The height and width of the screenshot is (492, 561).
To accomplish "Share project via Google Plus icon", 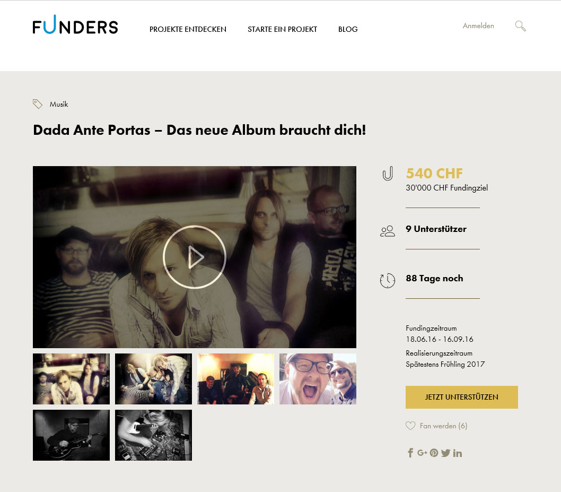I will [422, 453].
